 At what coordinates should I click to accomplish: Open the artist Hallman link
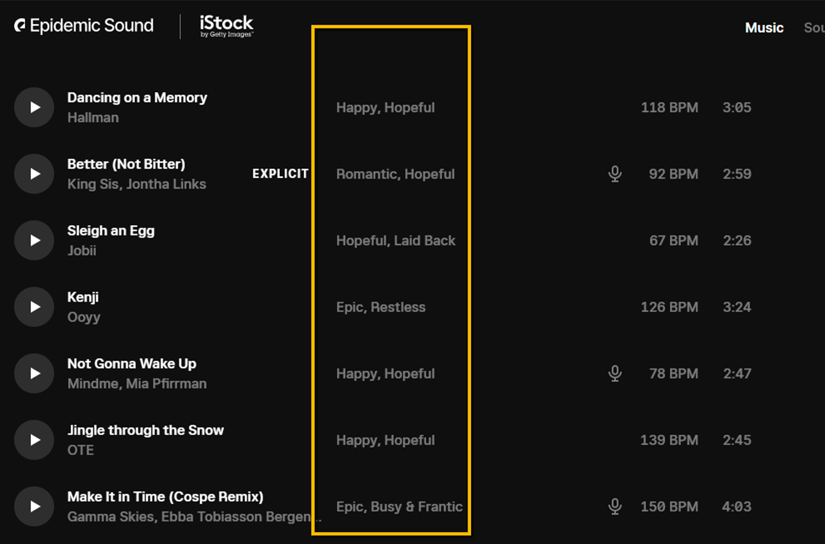(x=93, y=117)
